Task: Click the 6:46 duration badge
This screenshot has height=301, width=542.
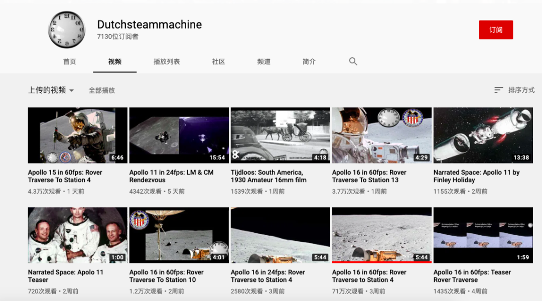Action: (117, 158)
